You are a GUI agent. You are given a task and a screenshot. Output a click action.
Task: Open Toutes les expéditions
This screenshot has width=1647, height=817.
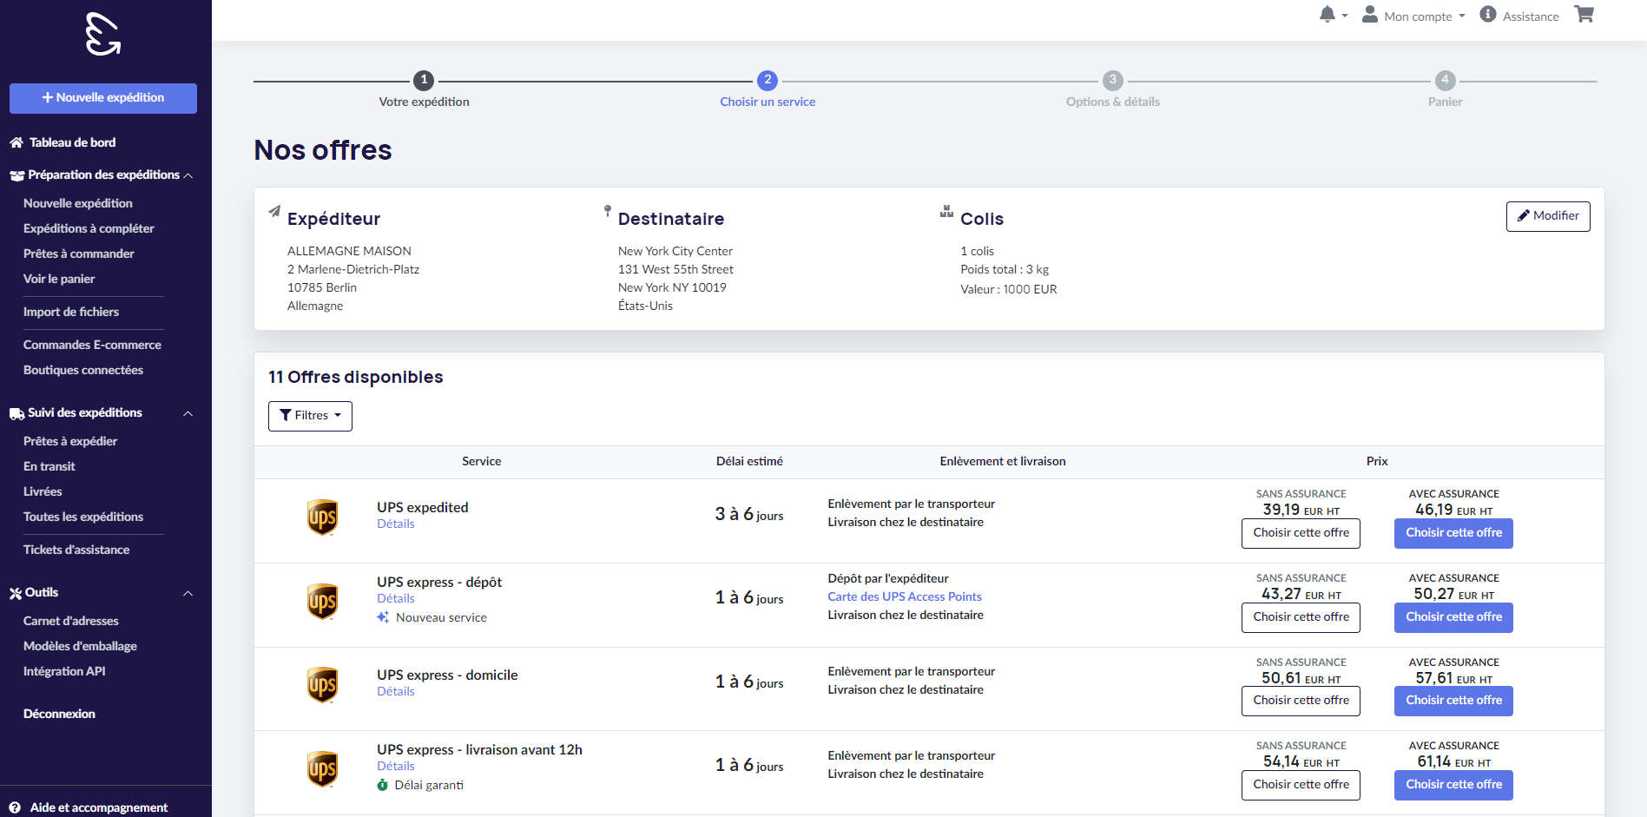pos(83,517)
